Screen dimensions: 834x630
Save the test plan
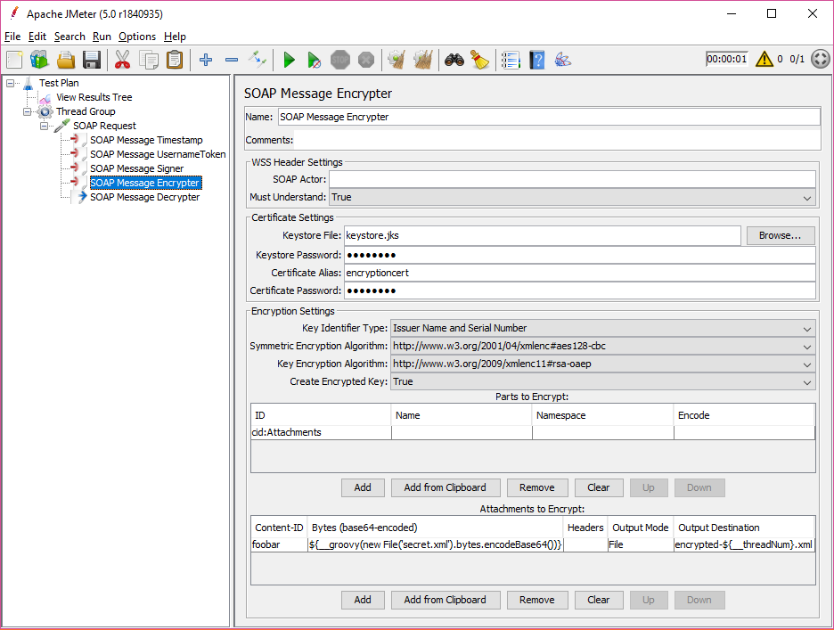(x=93, y=60)
